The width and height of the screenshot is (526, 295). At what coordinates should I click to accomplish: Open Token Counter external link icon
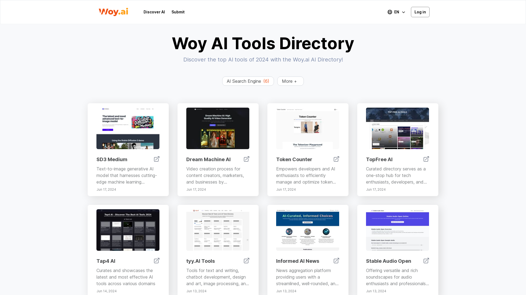336,159
